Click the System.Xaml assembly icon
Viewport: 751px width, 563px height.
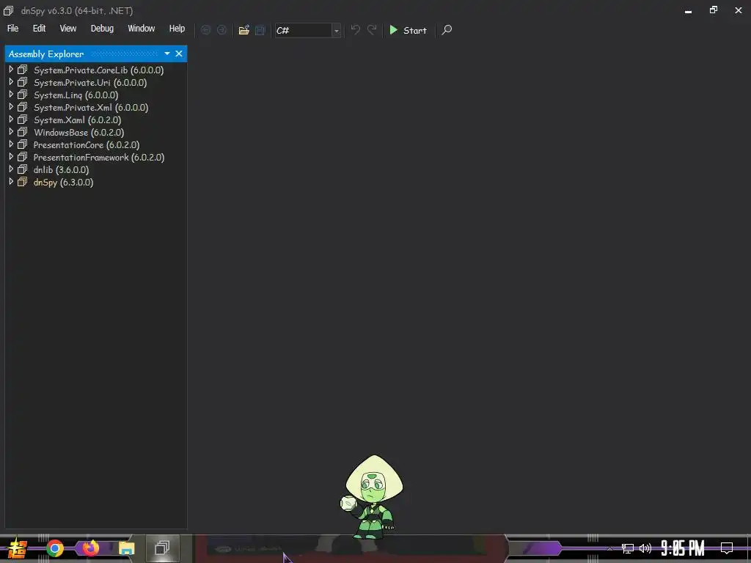tap(22, 119)
